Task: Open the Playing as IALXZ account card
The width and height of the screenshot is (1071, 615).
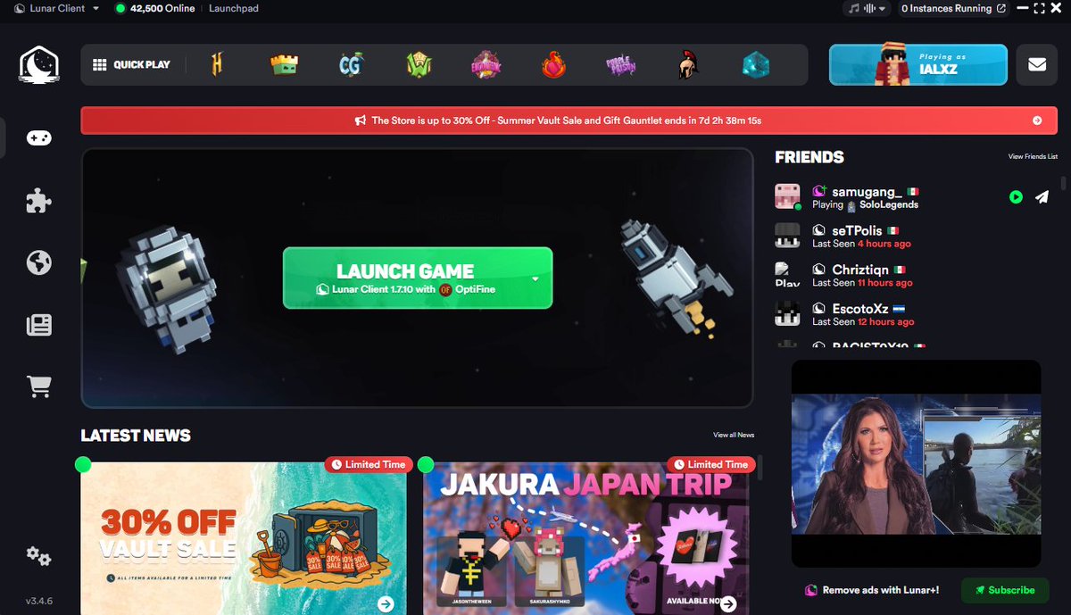Action: click(918, 65)
